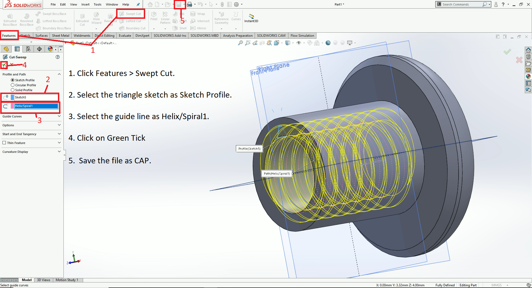
Task: Open the Insert menu
Action: click(85, 4)
